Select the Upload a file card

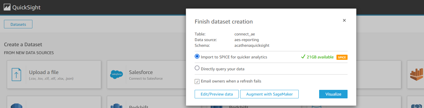(54, 75)
